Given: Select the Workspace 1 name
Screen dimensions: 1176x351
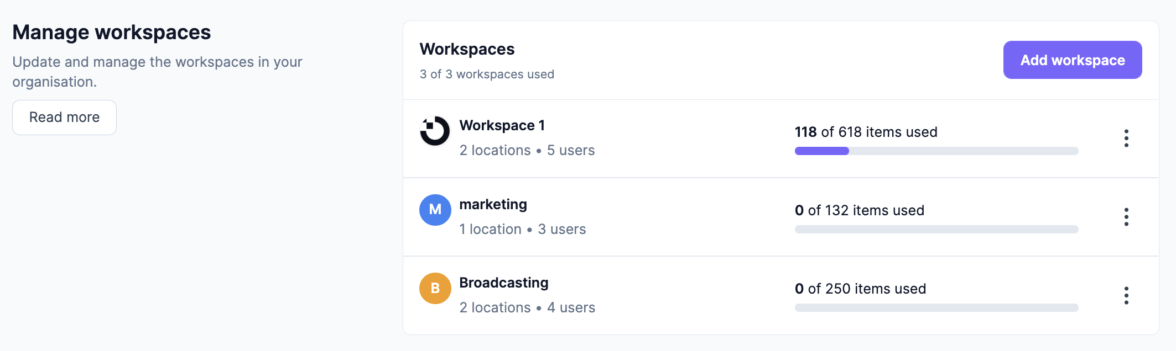Looking at the screenshot, I should pos(502,126).
